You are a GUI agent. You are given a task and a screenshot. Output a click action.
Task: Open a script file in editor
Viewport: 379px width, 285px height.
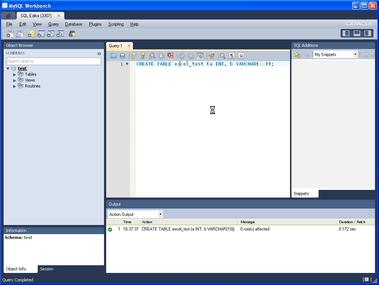[114, 56]
